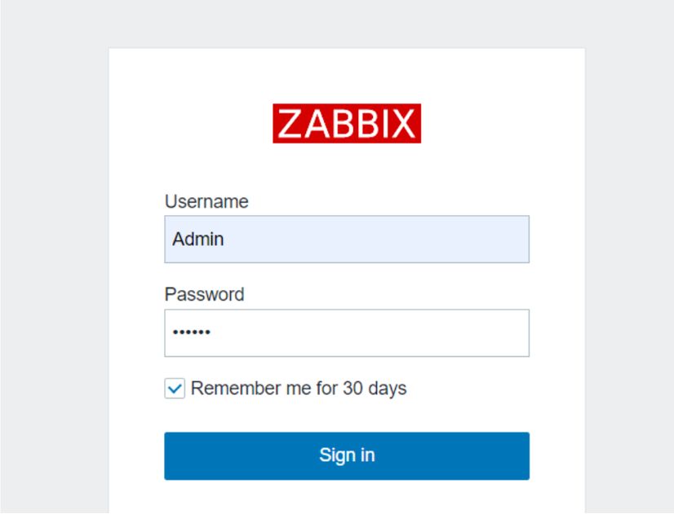Click the "Sign in" text on the button

click(347, 455)
